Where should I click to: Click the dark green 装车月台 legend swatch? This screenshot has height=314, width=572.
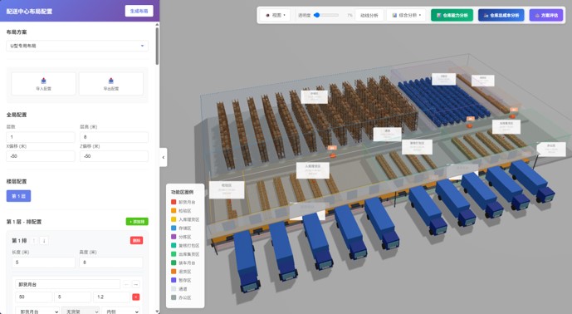click(x=174, y=262)
